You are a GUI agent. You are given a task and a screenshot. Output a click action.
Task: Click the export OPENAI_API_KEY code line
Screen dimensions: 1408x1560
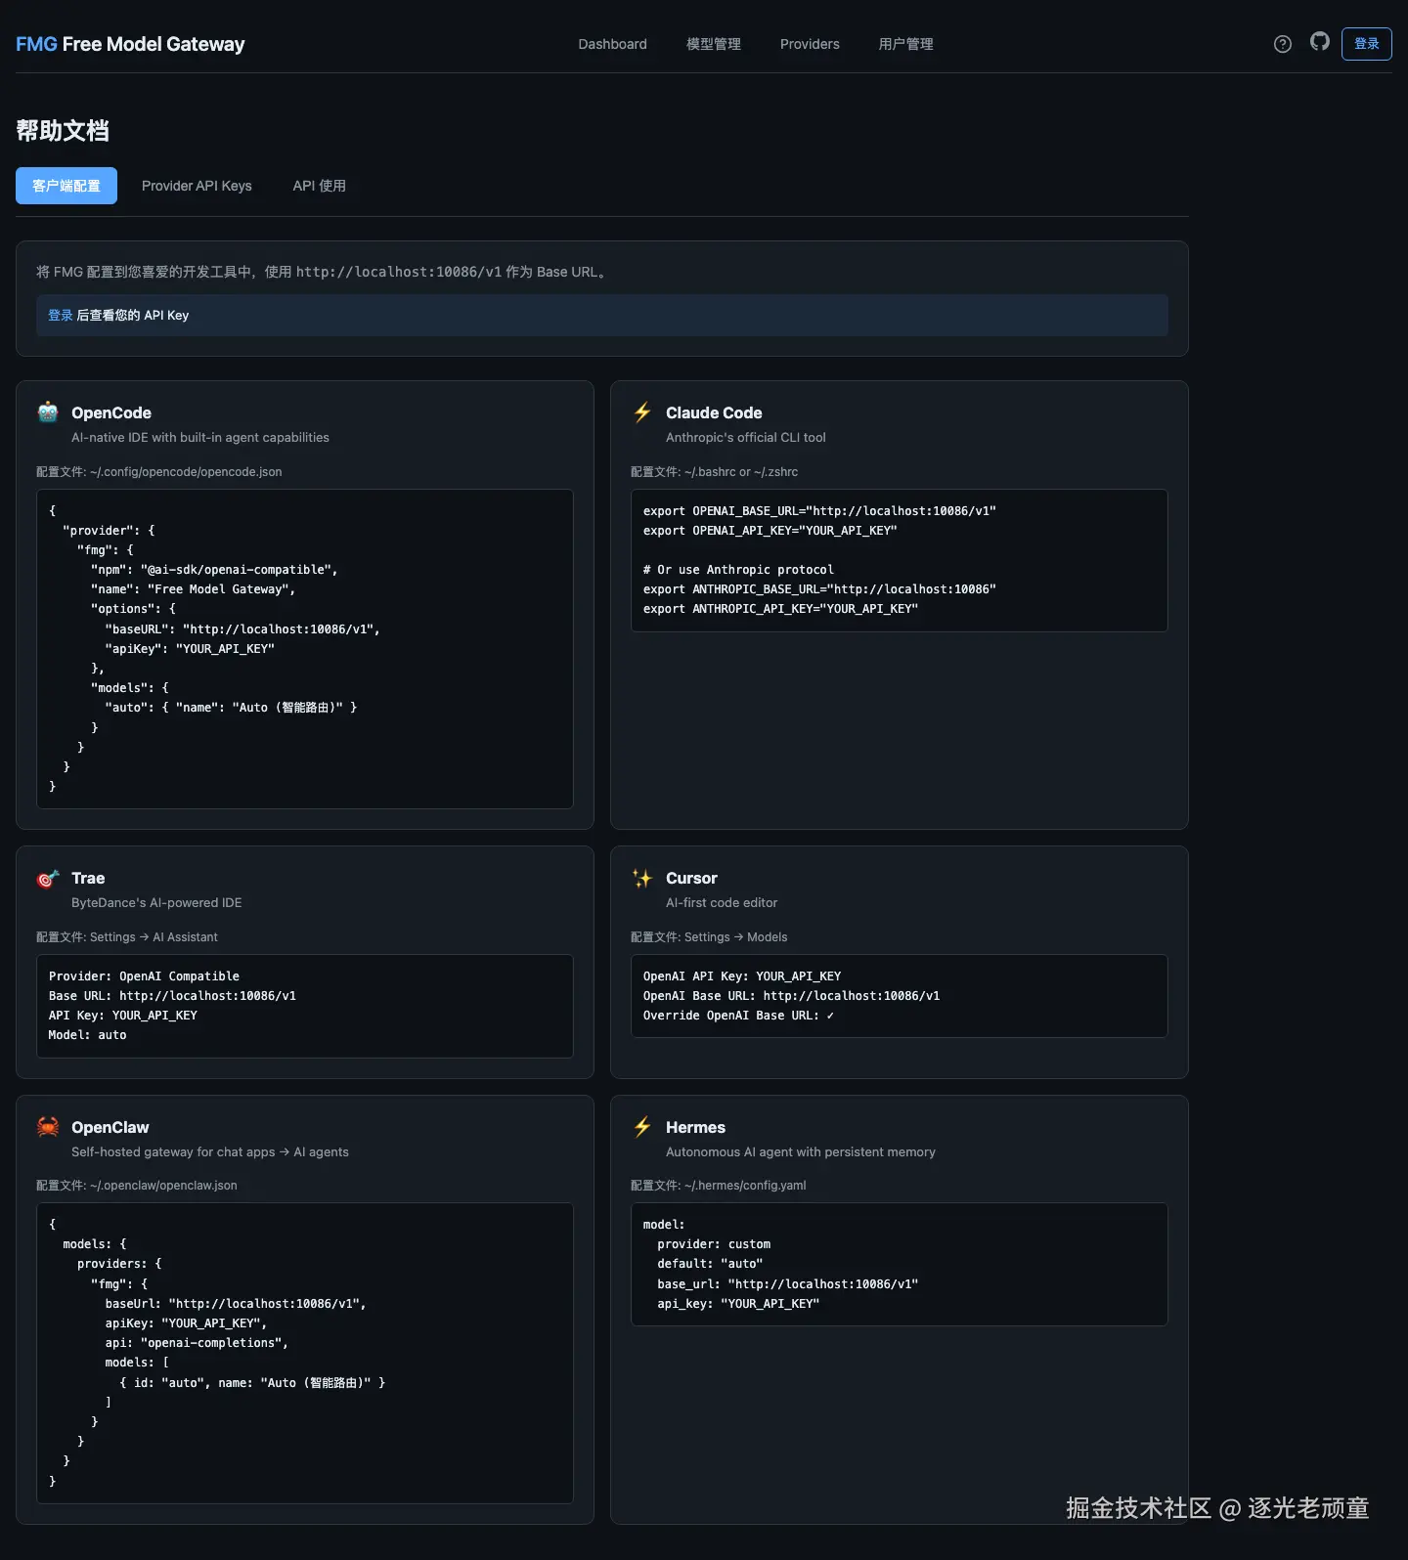[x=770, y=531]
